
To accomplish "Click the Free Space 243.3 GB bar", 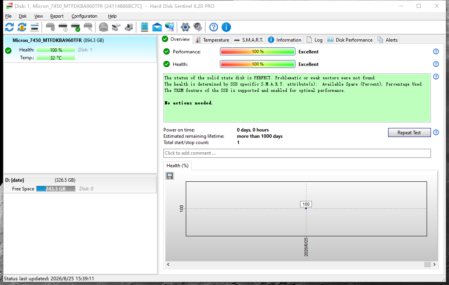I will 56,188.
